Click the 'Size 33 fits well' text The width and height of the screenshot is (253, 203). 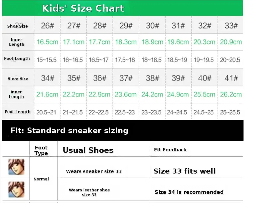(x=185, y=171)
